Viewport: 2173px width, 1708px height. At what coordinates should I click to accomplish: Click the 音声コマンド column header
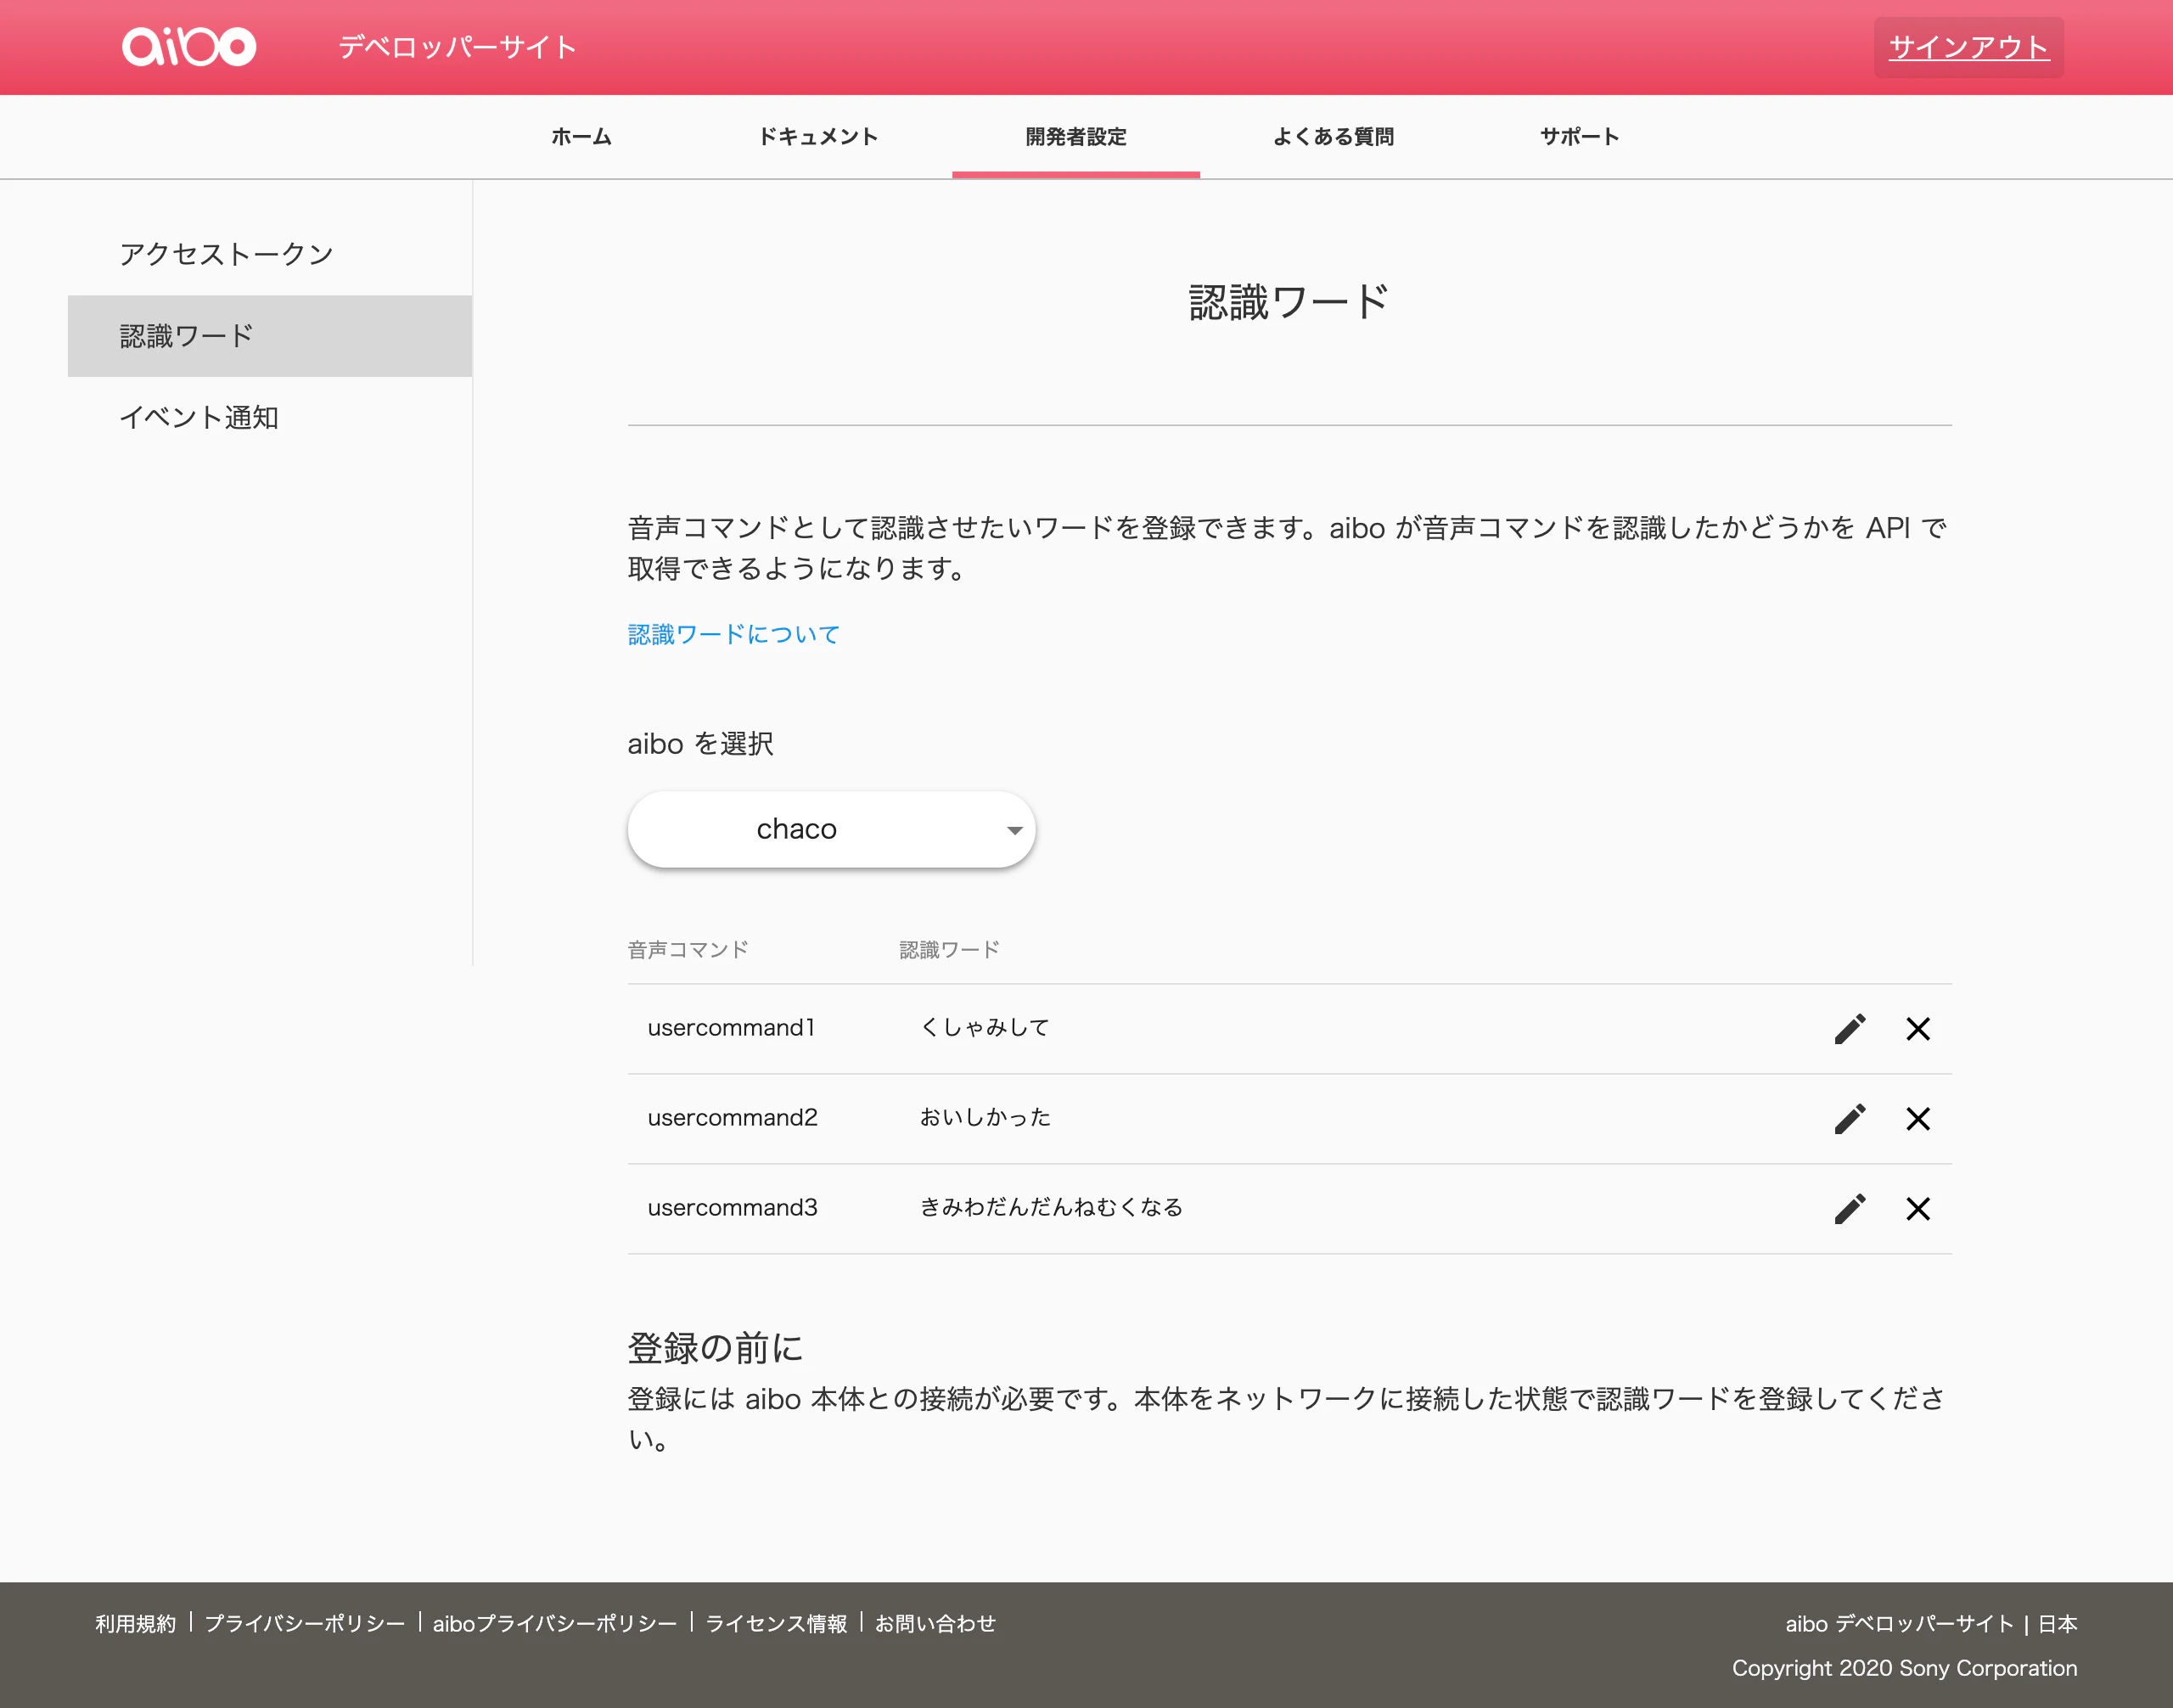pyautogui.click(x=688, y=949)
